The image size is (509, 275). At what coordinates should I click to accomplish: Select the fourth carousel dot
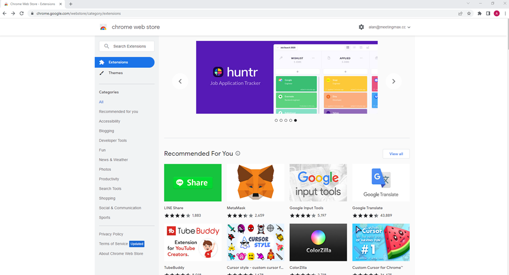tap(291, 120)
